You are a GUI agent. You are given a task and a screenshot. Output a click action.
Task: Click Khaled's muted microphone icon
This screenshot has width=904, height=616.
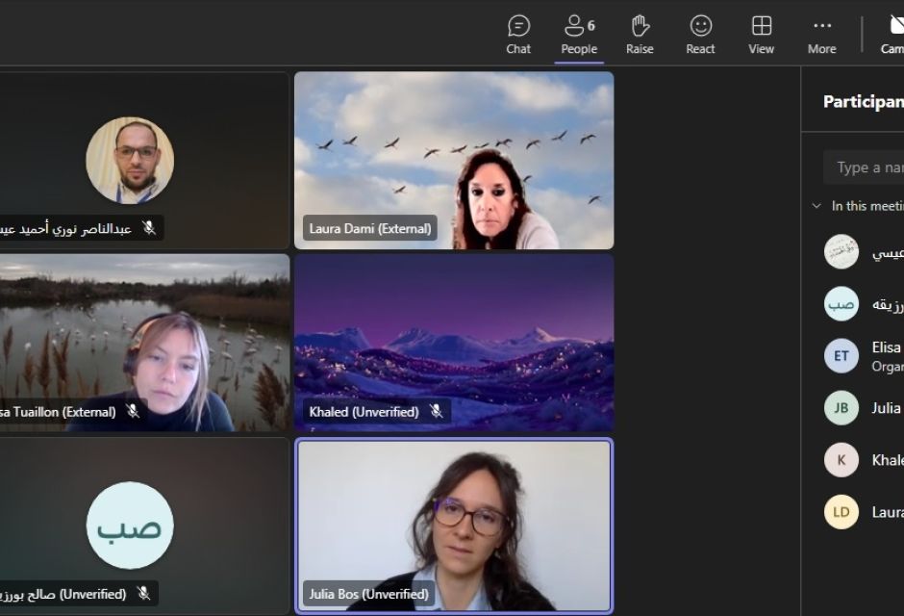tap(437, 411)
